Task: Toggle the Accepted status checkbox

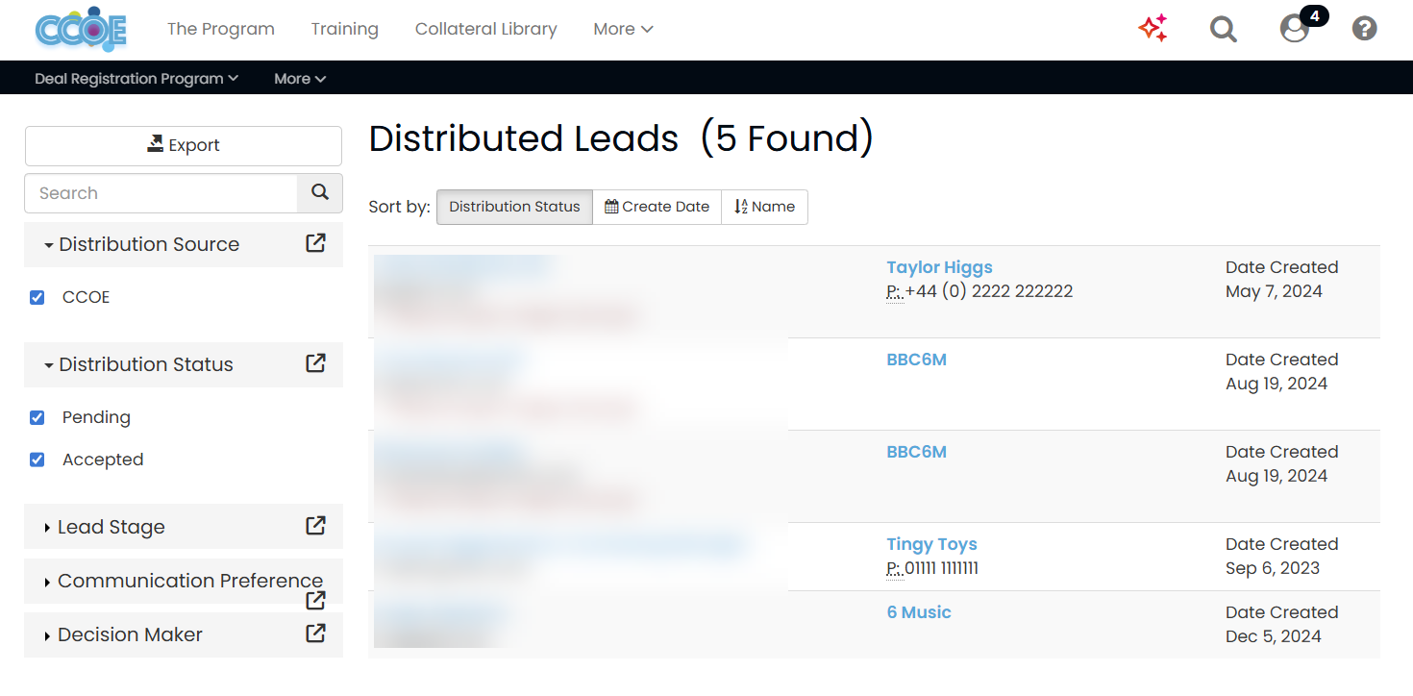Action: point(37,460)
